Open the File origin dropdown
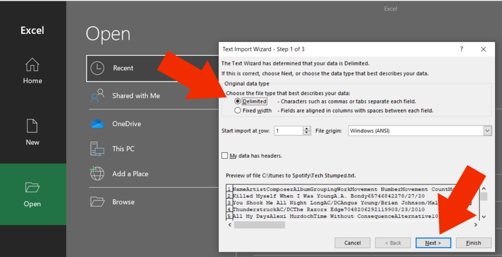The width and height of the screenshot is (502, 257). pyautogui.click(x=487, y=131)
